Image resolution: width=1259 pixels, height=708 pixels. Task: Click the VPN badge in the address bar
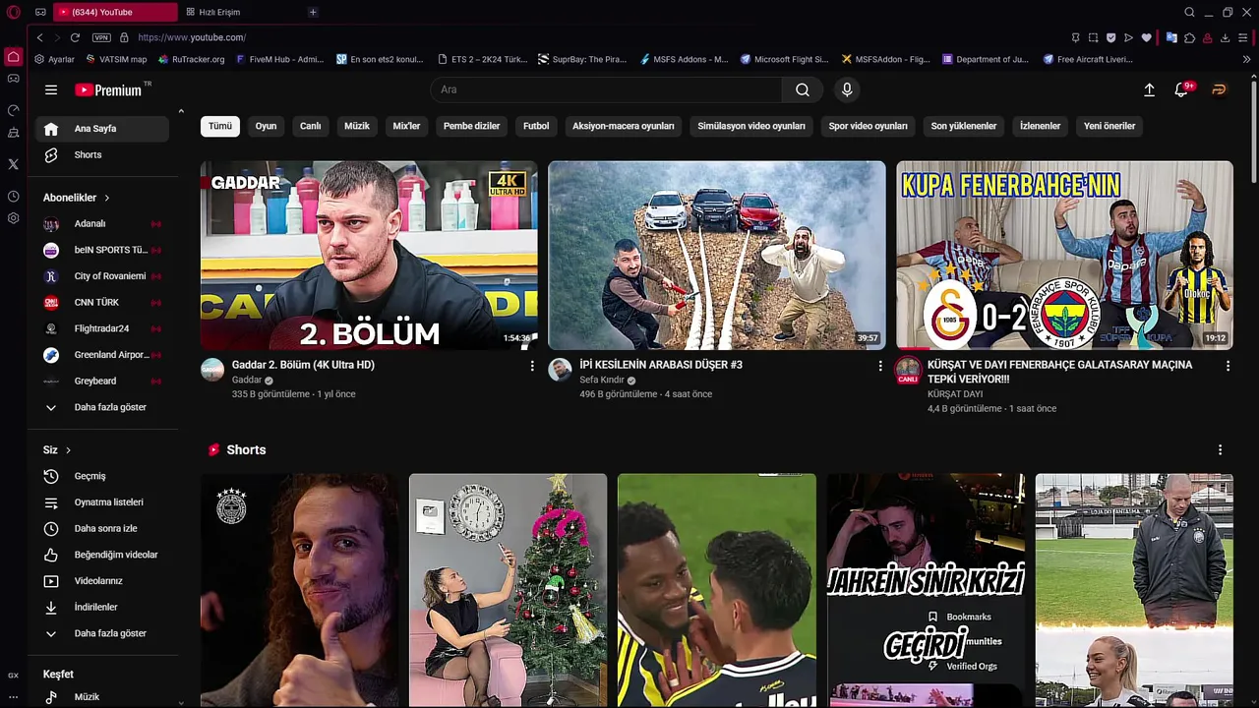pyautogui.click(x=101, y=37)
